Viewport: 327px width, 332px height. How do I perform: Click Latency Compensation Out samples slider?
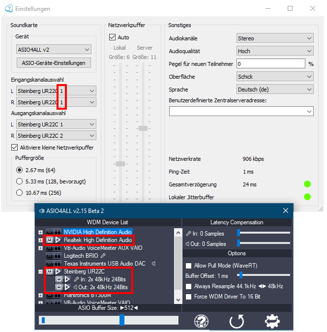238,243
